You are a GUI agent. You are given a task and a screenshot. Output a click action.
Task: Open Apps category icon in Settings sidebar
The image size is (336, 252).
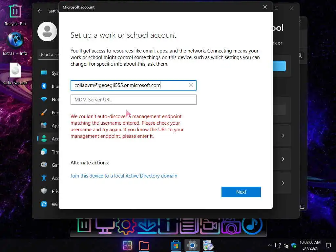44,125
